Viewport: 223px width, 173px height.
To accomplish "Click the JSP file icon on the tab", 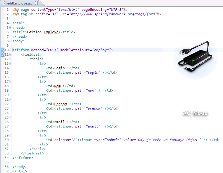I will pos(4,3).
